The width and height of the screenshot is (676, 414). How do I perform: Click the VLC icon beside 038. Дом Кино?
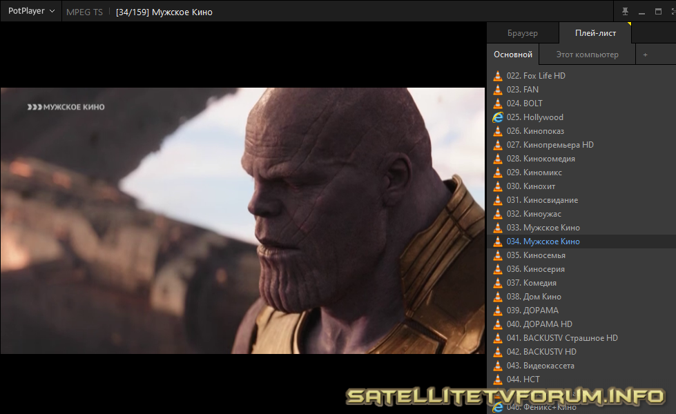[498, 297]
